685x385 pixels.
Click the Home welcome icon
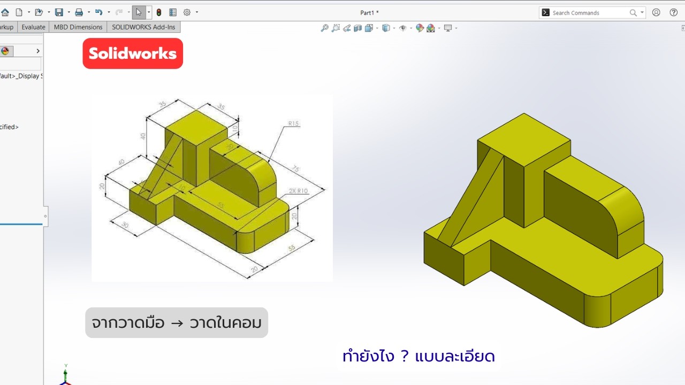pyautogui.click(x=5, y=12)
